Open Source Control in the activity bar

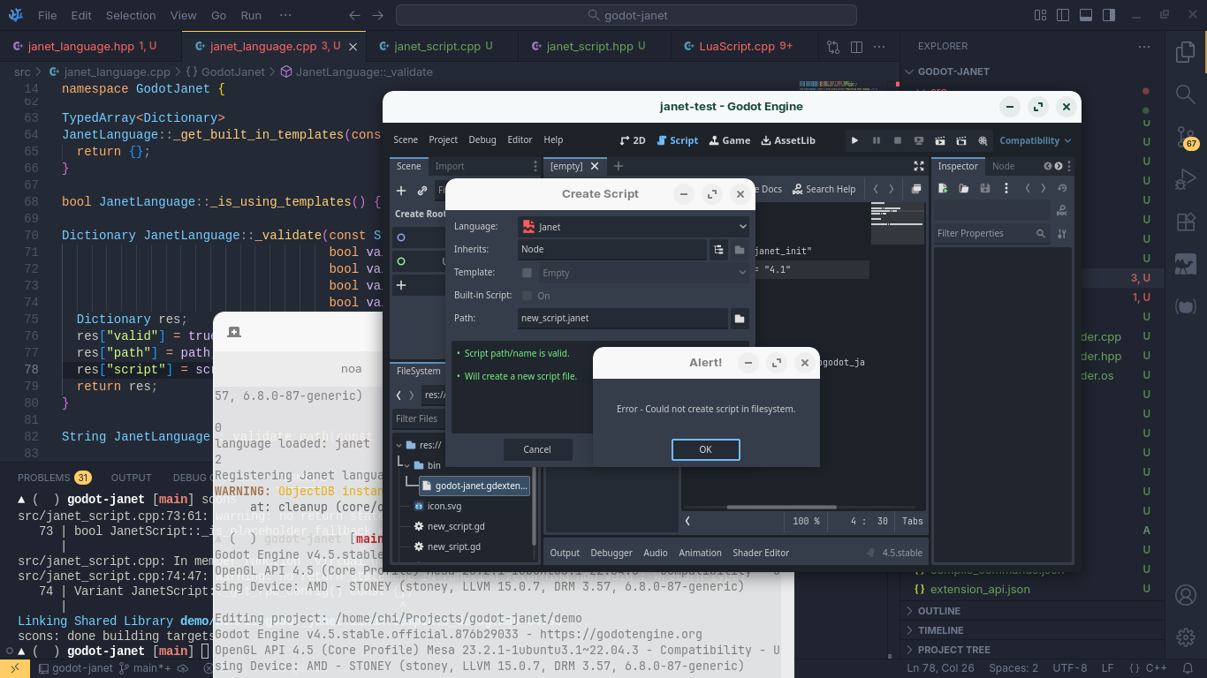(x=1186, y=137)
